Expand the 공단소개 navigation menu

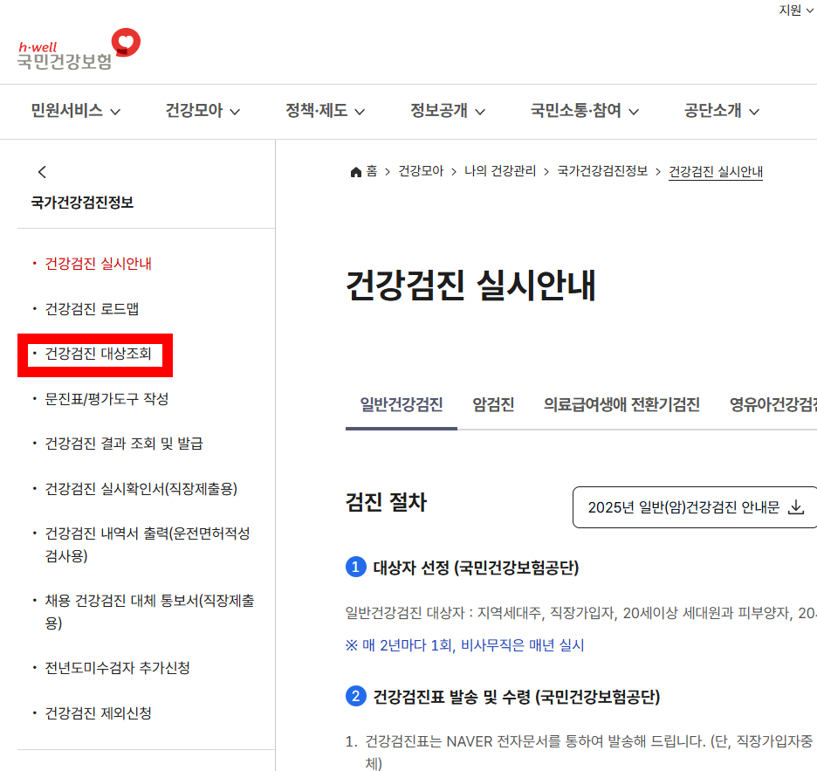(x=720, y=111)
